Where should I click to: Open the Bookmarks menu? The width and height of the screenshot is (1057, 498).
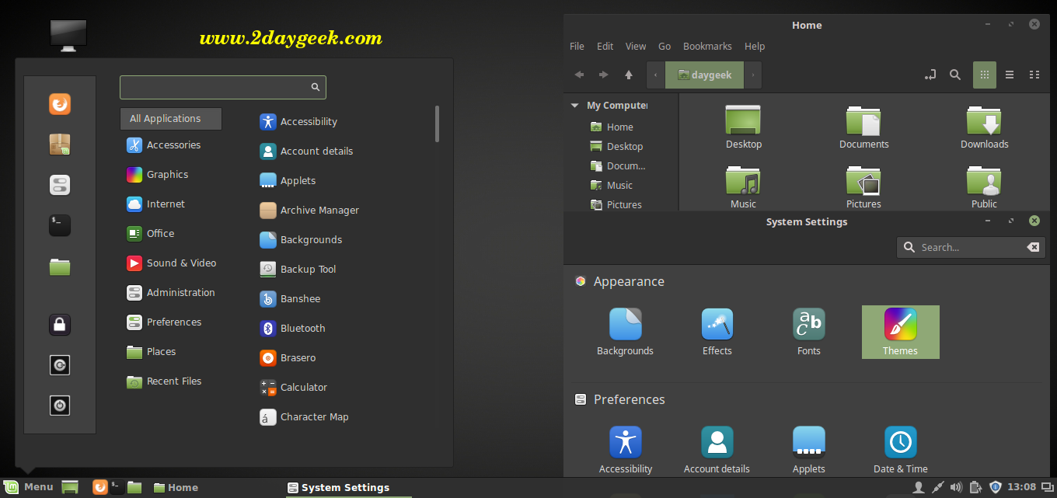click(x=706, y=47)
